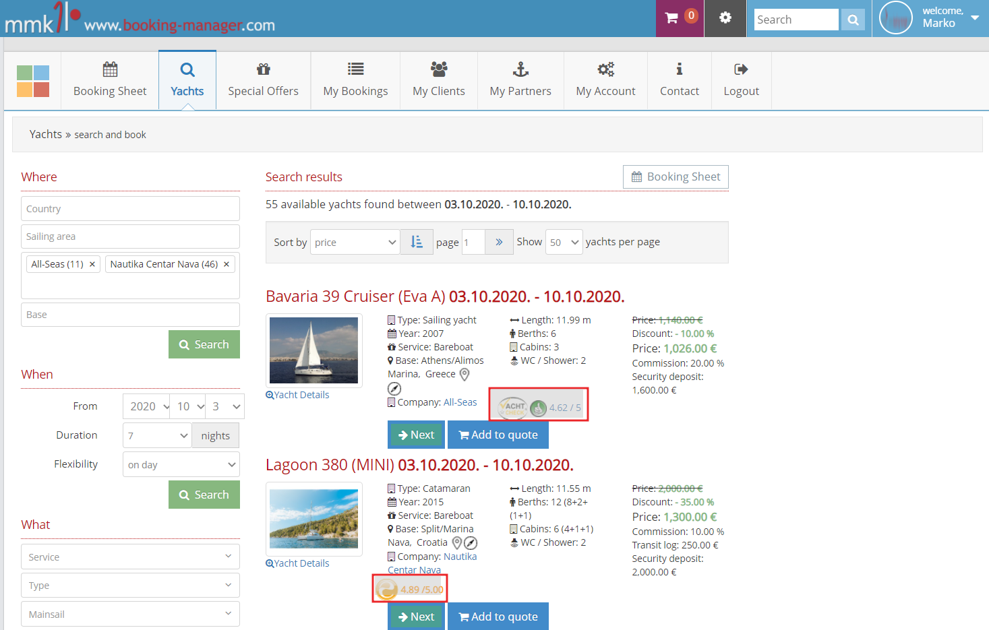Click Search button under Where
Image resolution: width=989 pixels, height=630 pixels.
point(204,344)
